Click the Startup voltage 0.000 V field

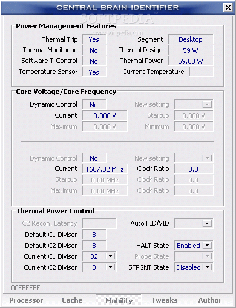pyautogui.click(x=194, y=116)
